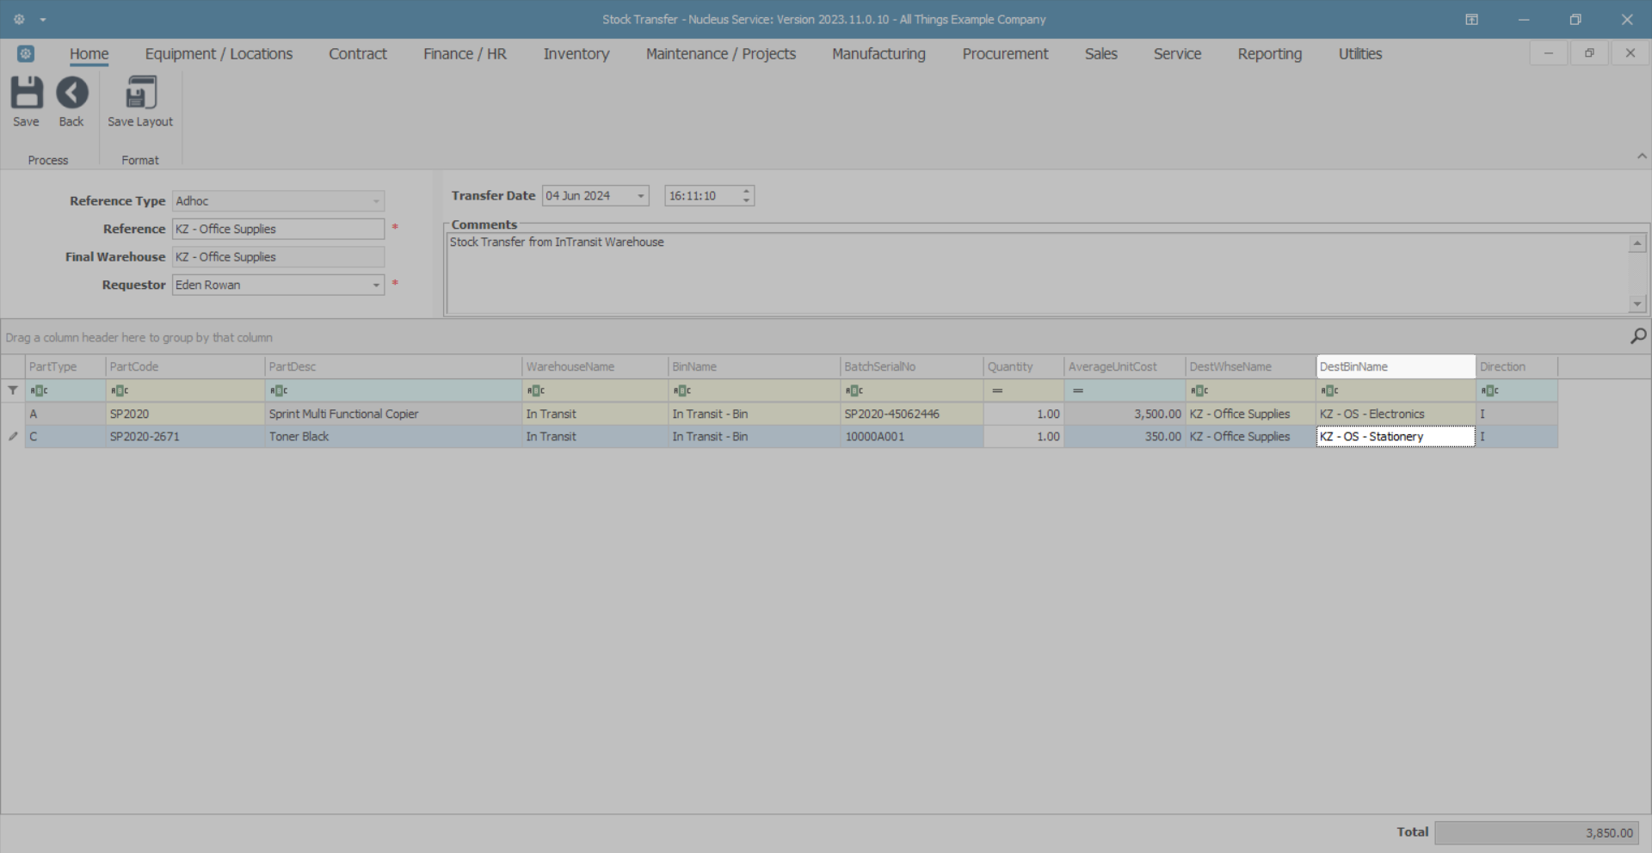Open the Manufacturing menu

pyautogui.click(x=878, y=53)
